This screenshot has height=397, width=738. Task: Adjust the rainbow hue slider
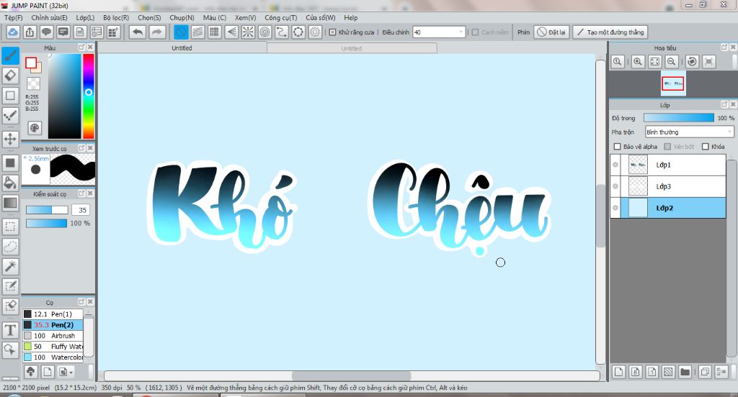89,96
